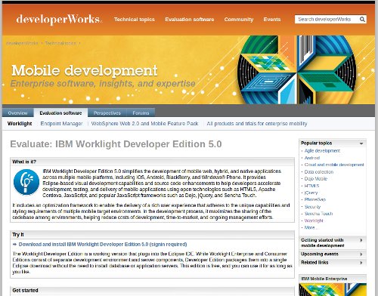The image size is (378, 296).
Task: Click developerWorks breadcrumb link
Action: click(x=22, y=43)
